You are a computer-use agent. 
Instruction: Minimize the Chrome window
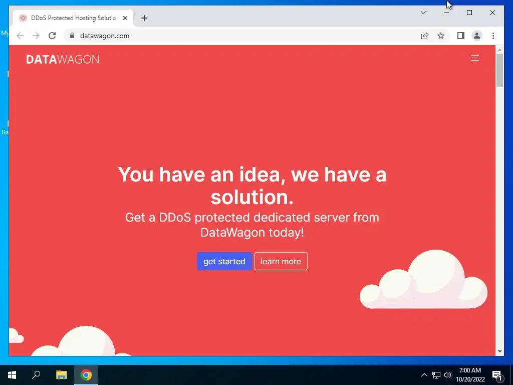(446, 13)
